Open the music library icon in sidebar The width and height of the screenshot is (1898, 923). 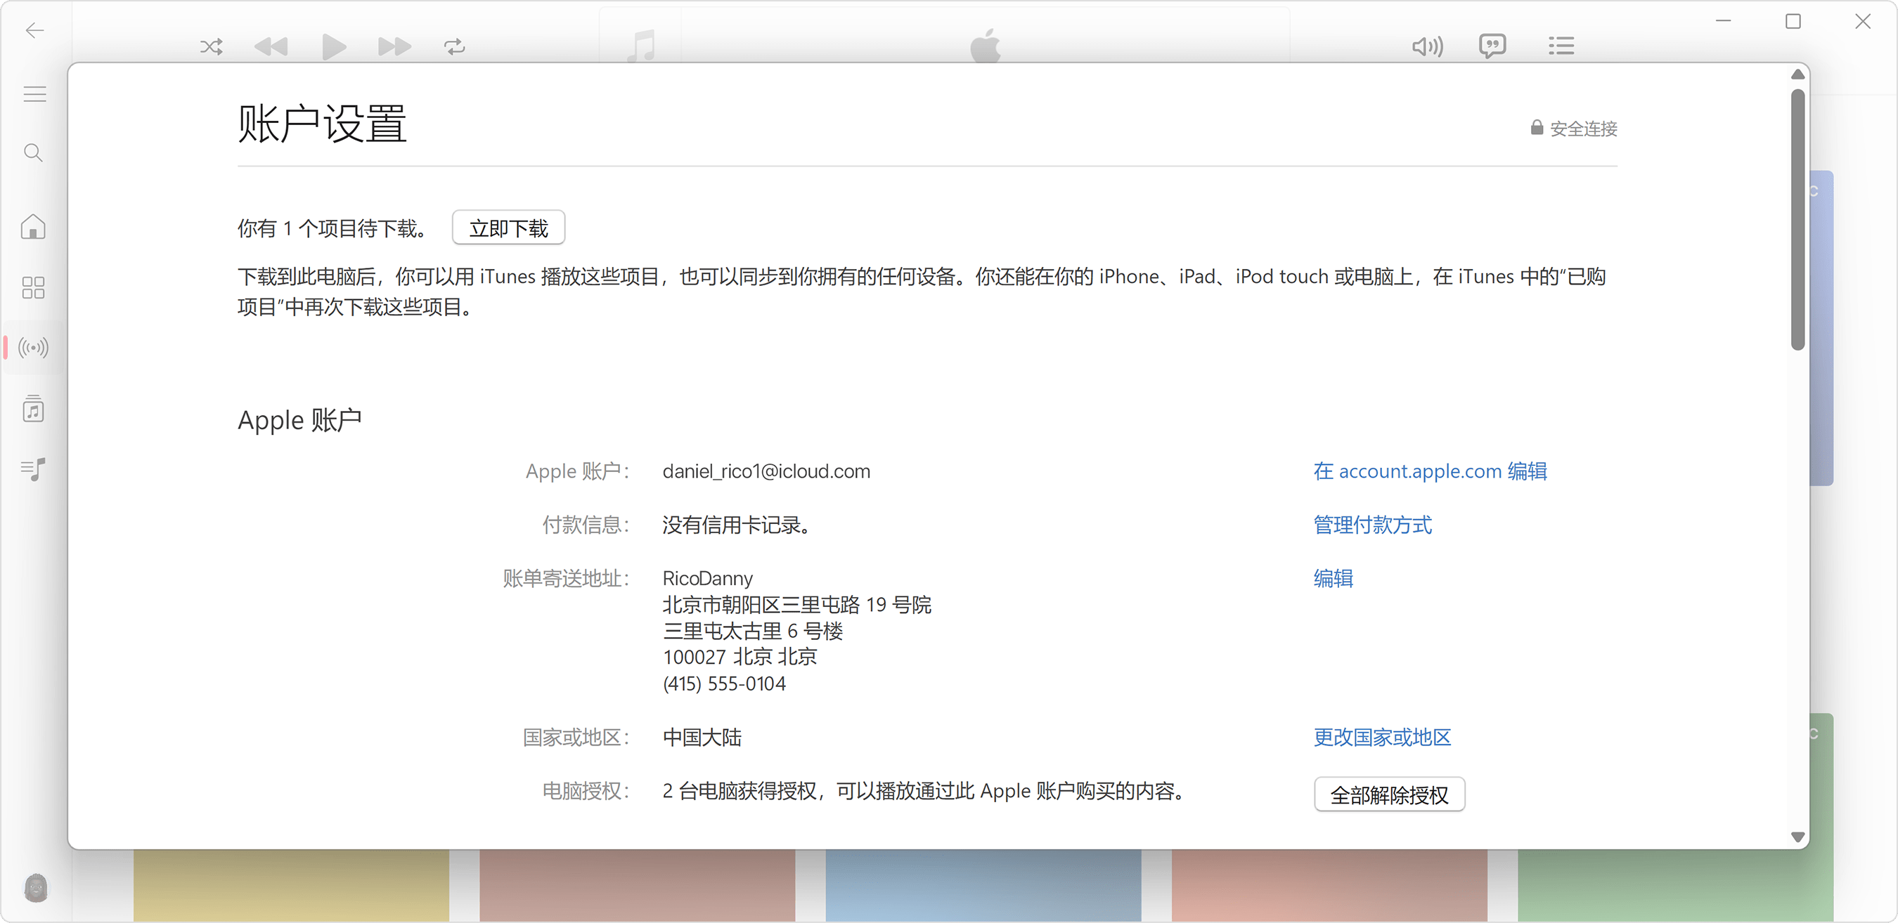33,410
